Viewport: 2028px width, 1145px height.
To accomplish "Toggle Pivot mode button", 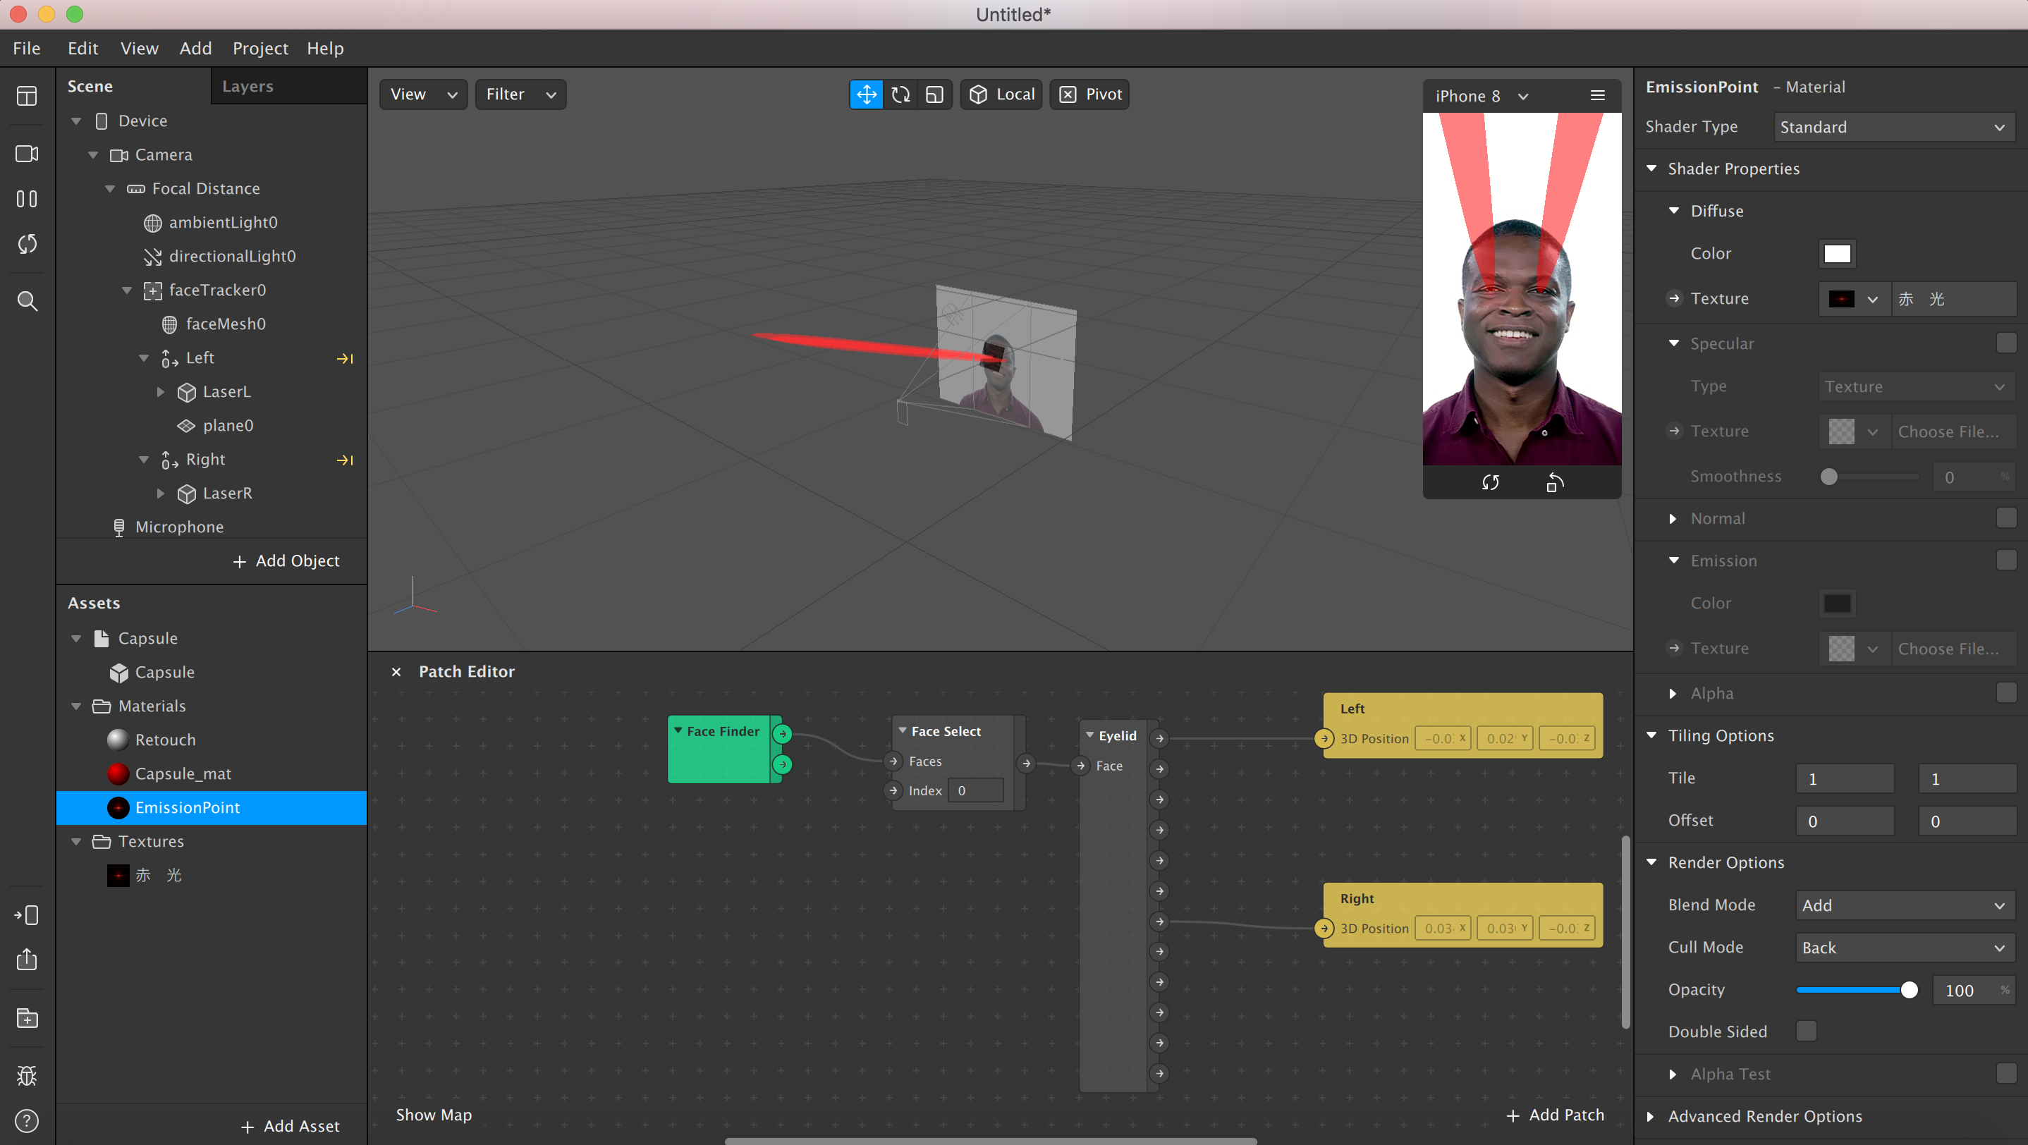I will tap(1089, 94).
